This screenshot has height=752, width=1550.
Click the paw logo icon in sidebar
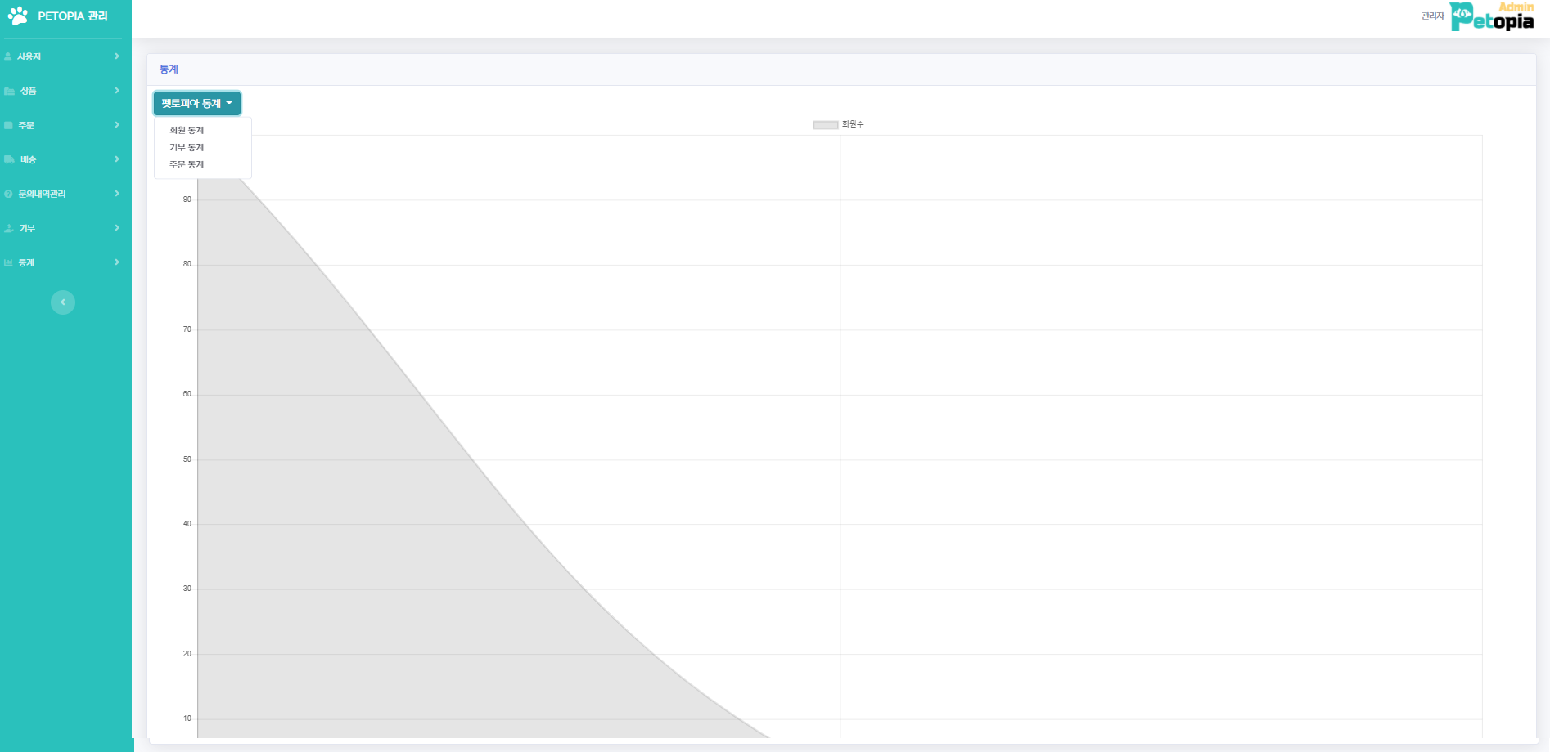tap(17, 16)
